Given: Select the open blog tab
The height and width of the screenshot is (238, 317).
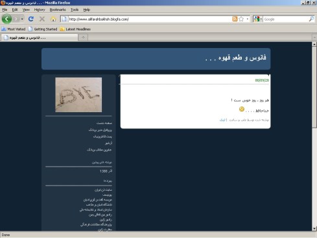Looking at the screenshot, I should click(x=39, y=38).
